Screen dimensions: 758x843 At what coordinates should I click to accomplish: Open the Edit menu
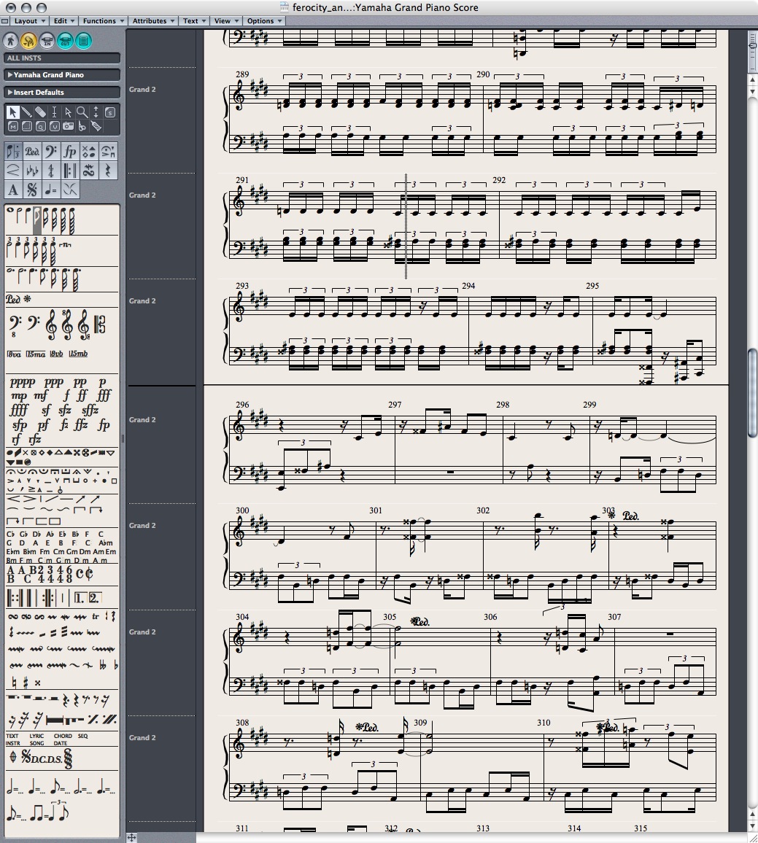pyautogui.click(x=64, y=21)
